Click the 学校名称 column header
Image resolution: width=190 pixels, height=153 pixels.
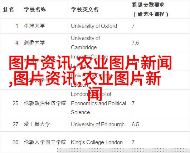35,9
